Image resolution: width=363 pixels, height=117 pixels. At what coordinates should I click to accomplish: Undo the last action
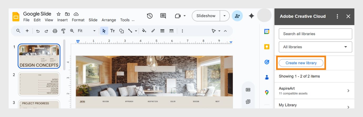(x=38, y=31)
